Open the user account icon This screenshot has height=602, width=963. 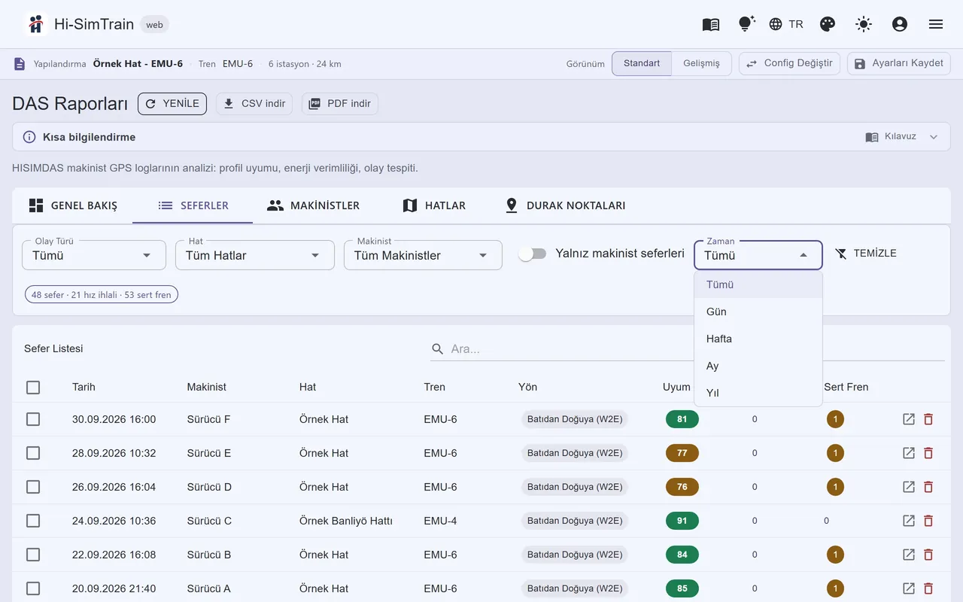pyautogui.click(x=900, y=24)
